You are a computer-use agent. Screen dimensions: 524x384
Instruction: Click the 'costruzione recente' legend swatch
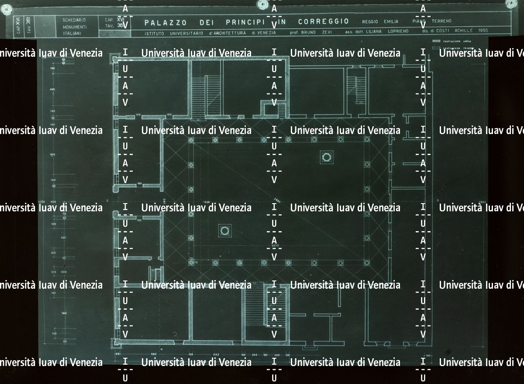437,45
